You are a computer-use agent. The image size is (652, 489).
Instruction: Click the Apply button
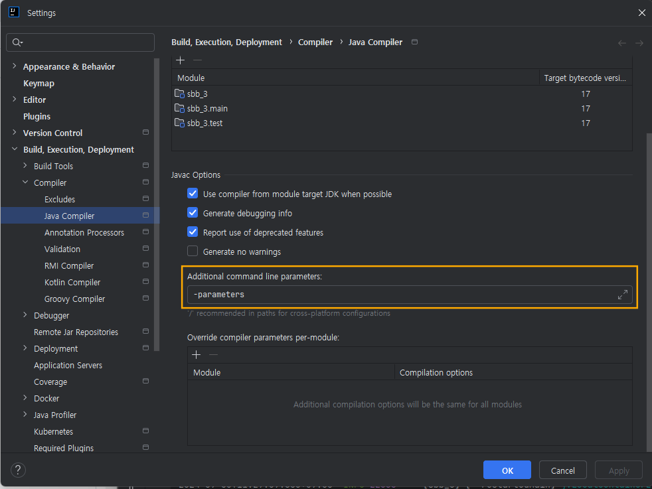click(x=618, y=470)
